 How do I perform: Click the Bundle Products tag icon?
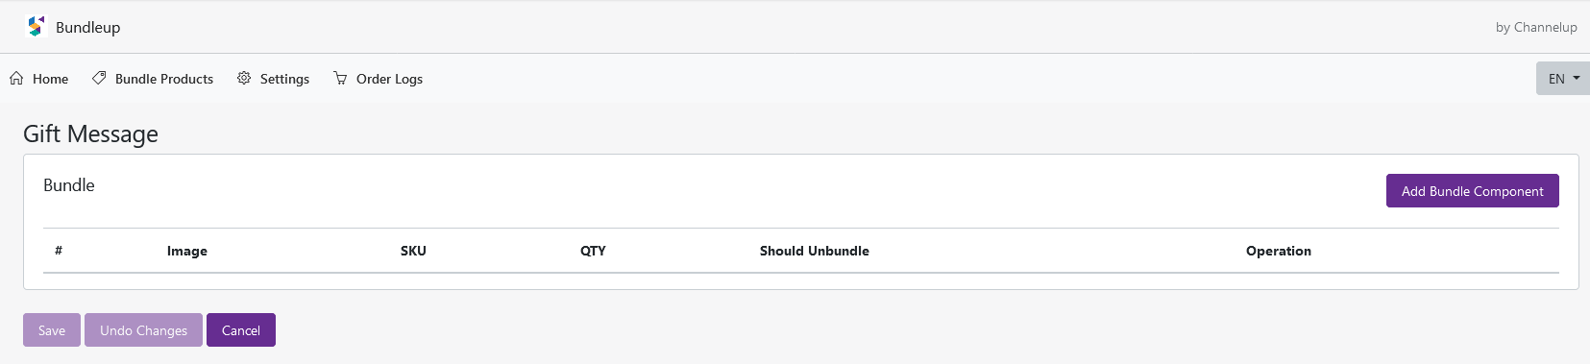(x=99, y=78)
